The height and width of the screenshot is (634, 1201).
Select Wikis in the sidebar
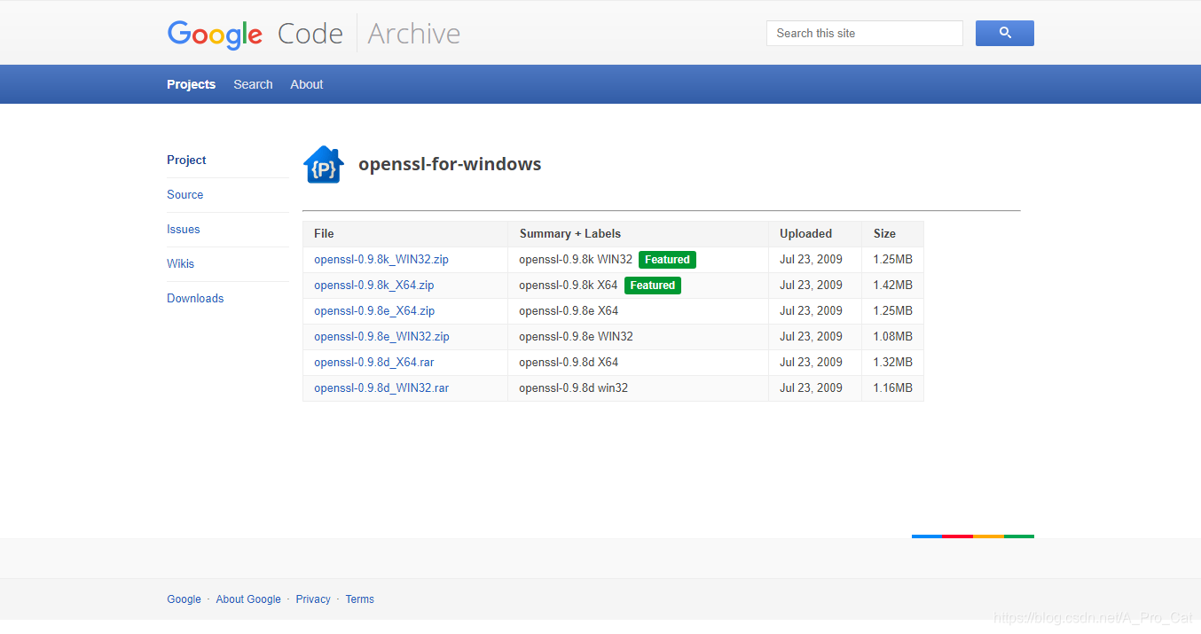click(181, 263)
